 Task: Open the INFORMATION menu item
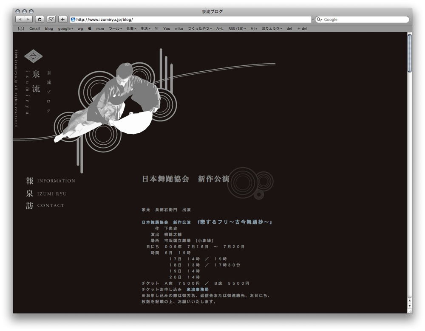tap(51, 181)
